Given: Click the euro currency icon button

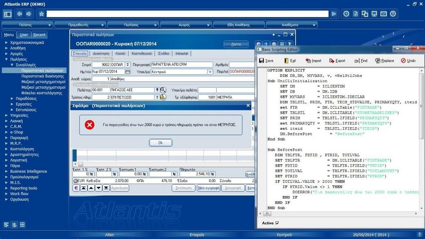Looking at the screenshot, I should point(76,188).
